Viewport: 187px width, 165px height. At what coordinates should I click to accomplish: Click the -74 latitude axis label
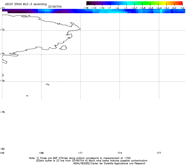click(x=2, y=54)
